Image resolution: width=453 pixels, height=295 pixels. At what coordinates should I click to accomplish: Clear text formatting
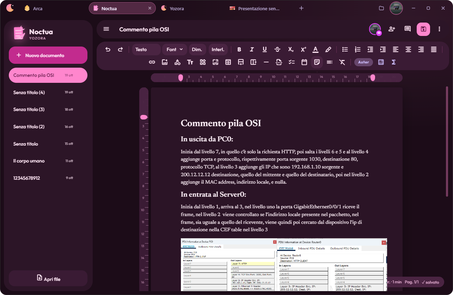[x=342, y=62]
